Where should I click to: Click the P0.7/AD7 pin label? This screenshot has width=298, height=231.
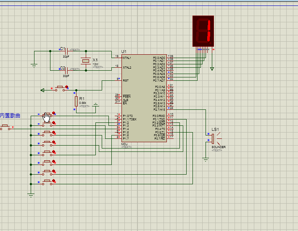point(159,80)
